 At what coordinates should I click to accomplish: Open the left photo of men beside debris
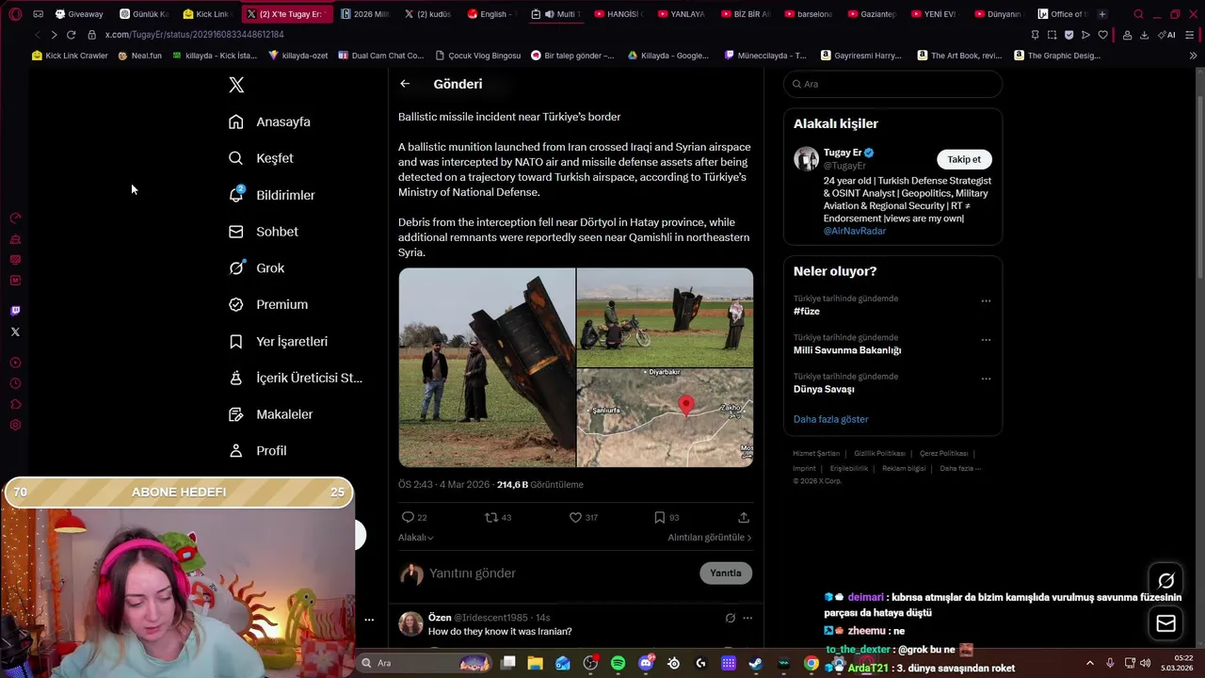(487, 367)
